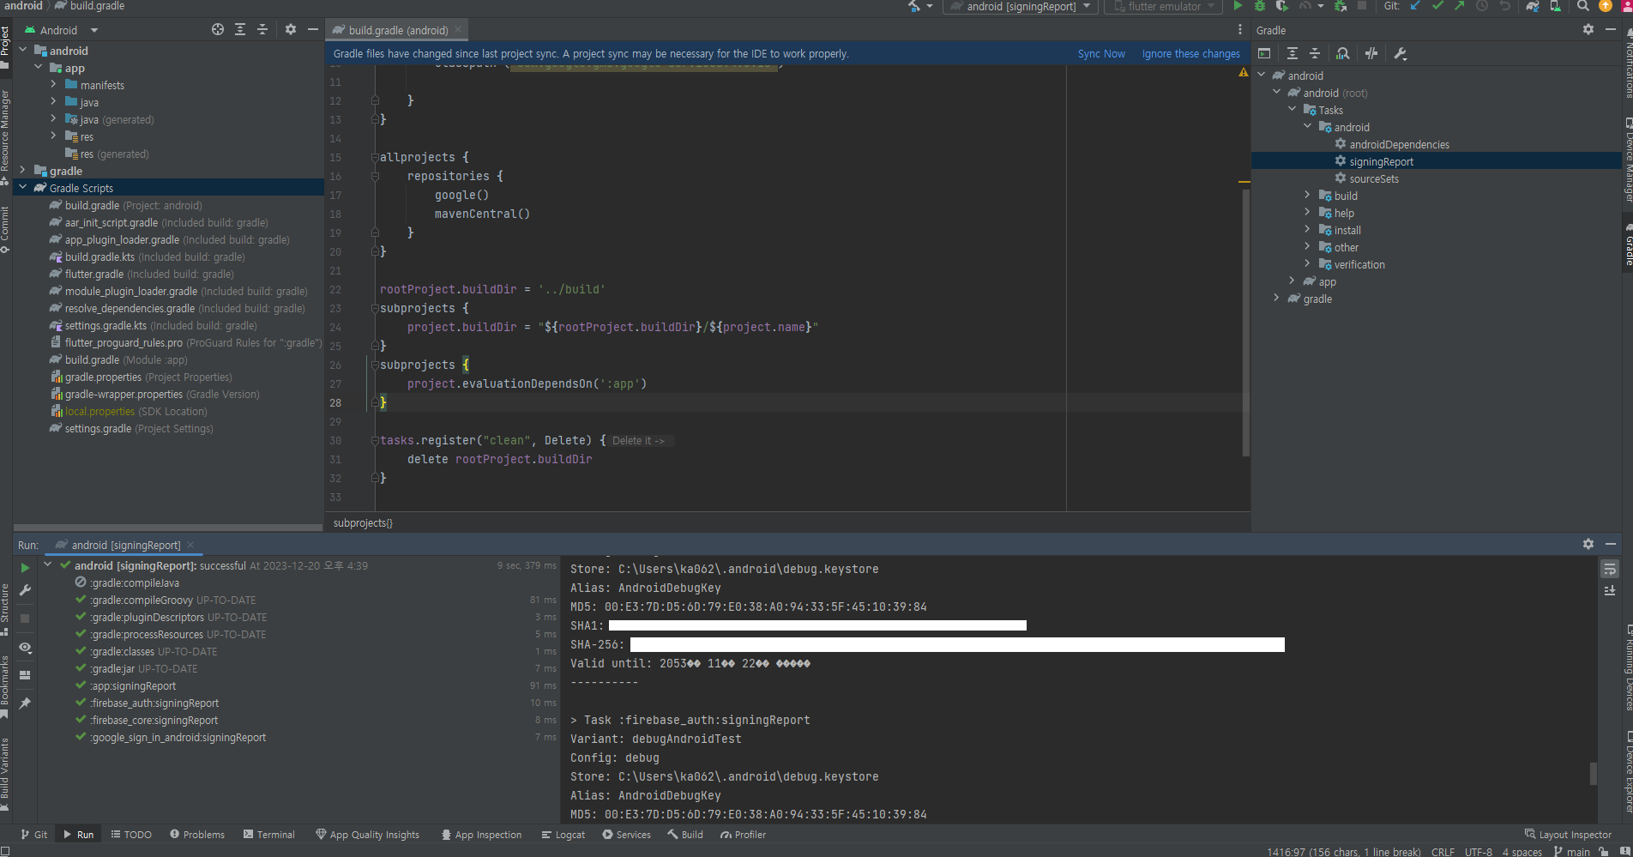Toggle offline mode in Gradle panel

(1371, 53)
